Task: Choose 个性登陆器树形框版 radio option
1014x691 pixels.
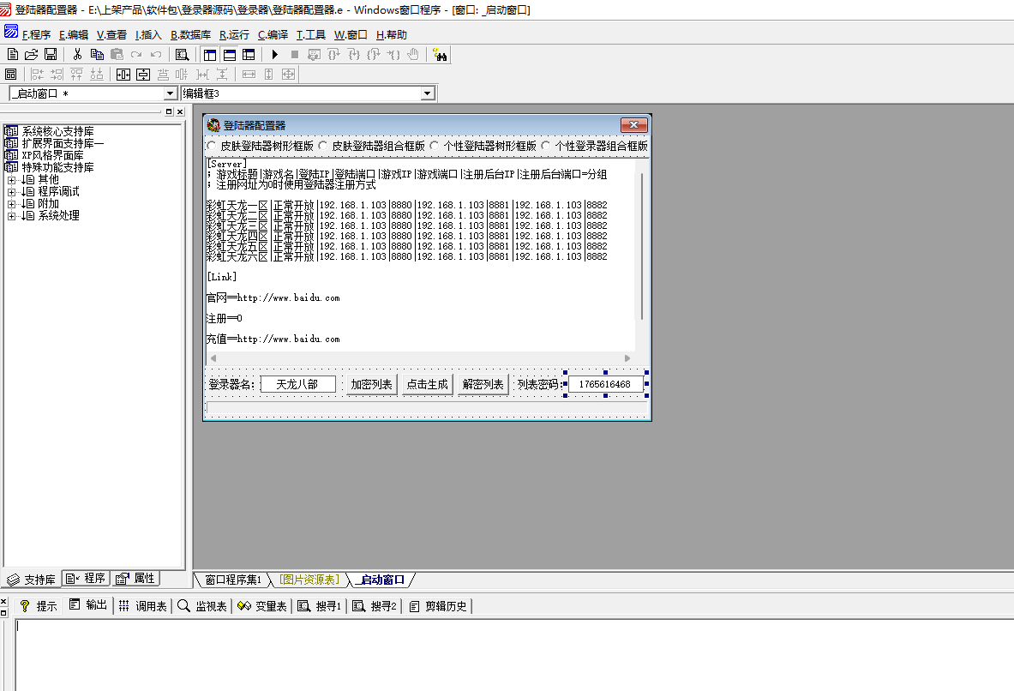Action: pyautogui.click(x=435, y=146)
